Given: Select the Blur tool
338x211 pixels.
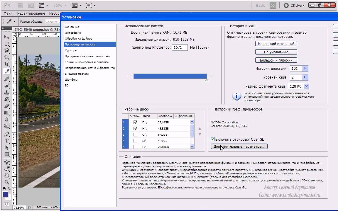Looking at the screenshot, I should pos(7,119).
